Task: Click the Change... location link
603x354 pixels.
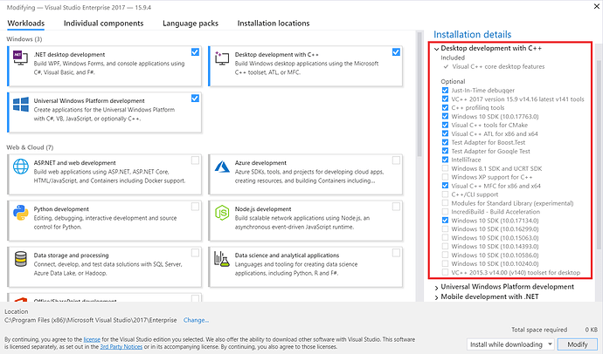Action: tap(196, 320)
